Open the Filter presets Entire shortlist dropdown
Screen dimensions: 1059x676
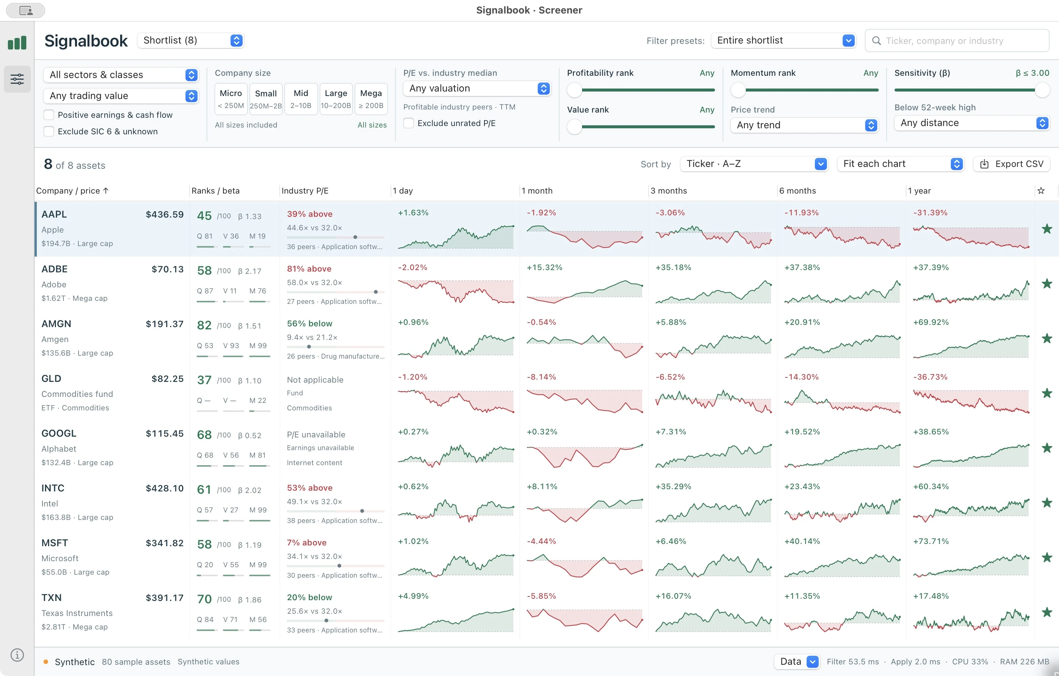pyautogui.click(x=783, y=41)
